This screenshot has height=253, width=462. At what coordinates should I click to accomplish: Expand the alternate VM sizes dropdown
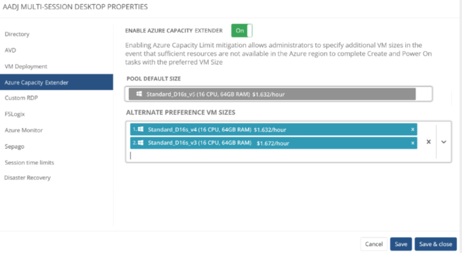444,142
